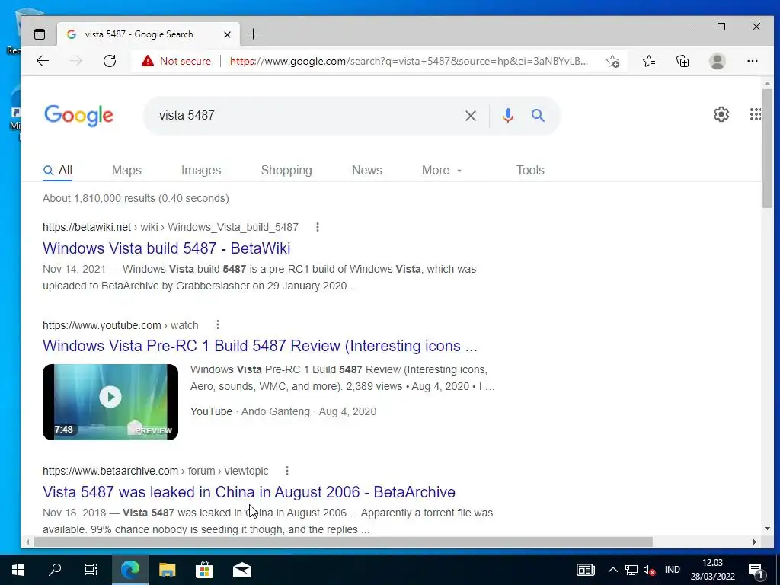Click the betawiki.net result URL breadcrumb

coord(171,227)
